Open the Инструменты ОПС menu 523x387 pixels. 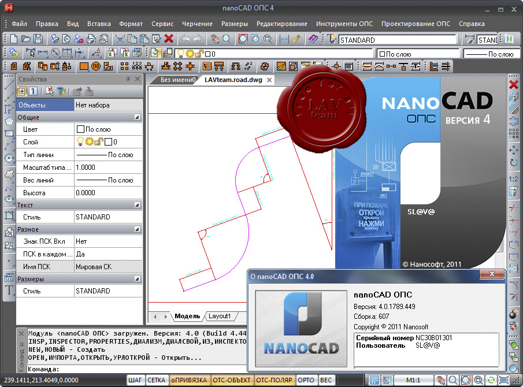344,24
